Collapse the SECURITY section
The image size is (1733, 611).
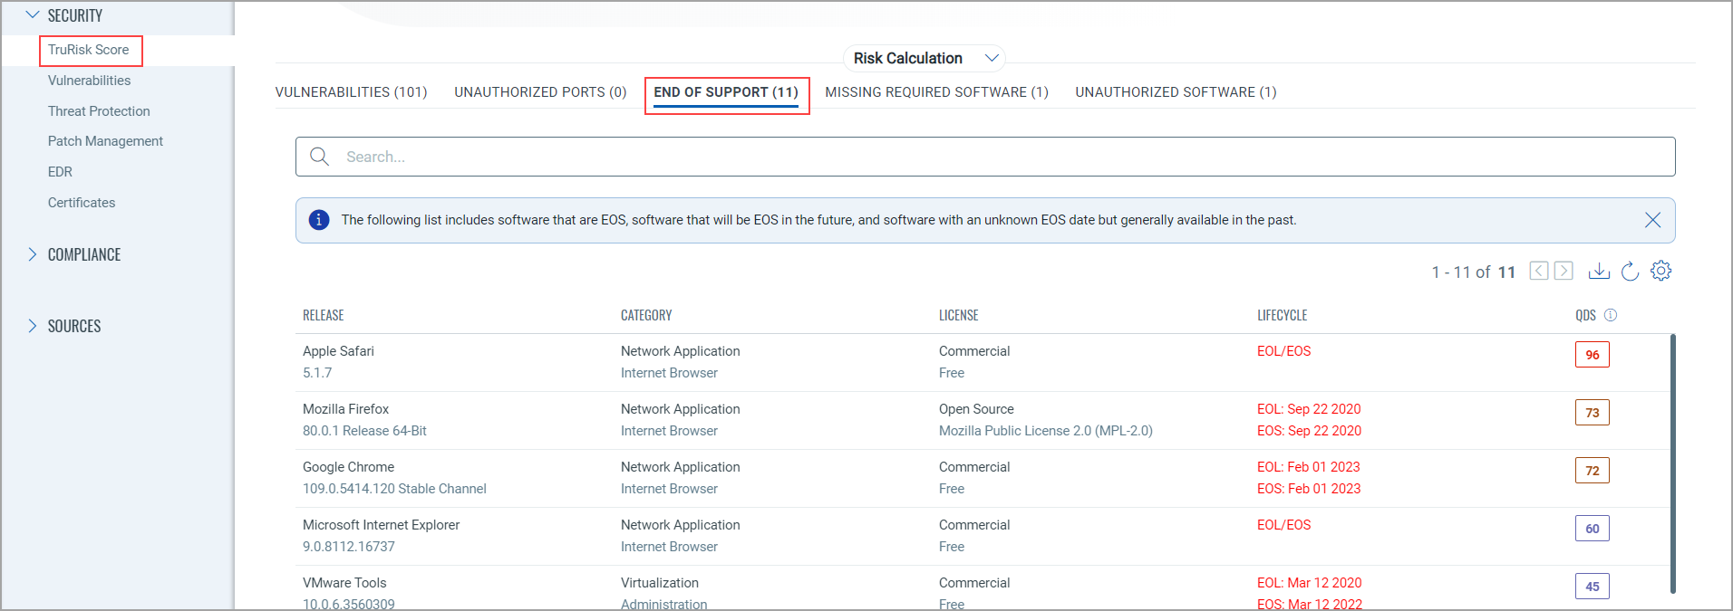34,15
